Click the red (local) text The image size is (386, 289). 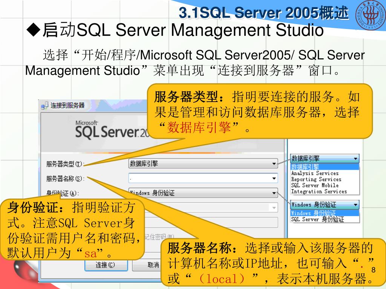(x=222, y=278)
